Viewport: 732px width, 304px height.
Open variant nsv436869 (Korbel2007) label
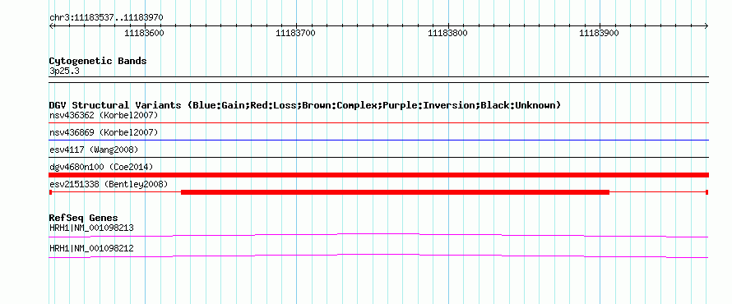point(104,132)
